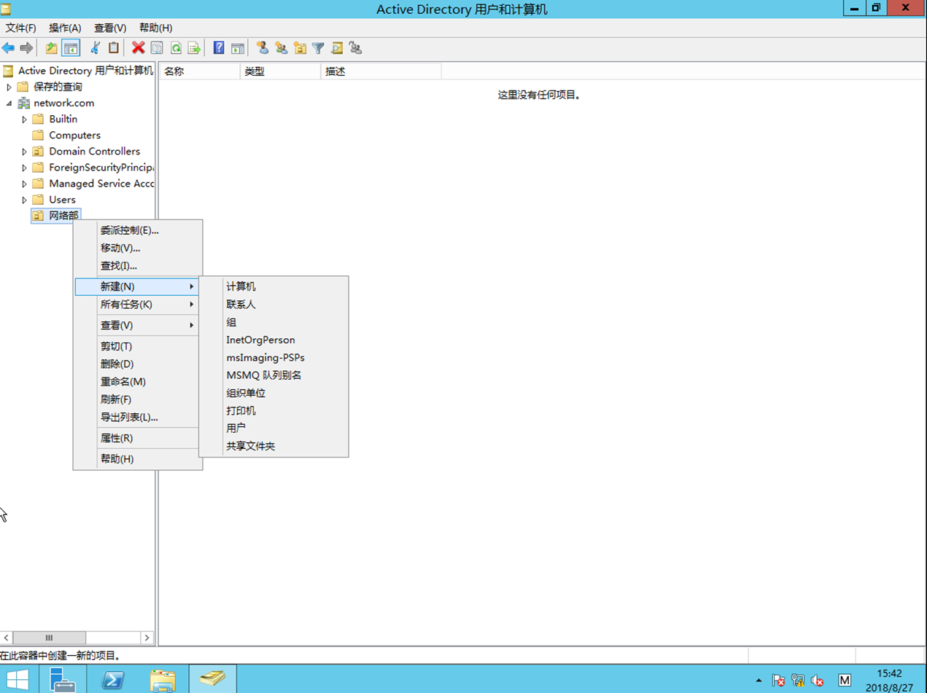The width and height of the screenshot is (927, 693).
Task: Open the 查看(V) menu in menu bar
Action: [x=110, y=28]
